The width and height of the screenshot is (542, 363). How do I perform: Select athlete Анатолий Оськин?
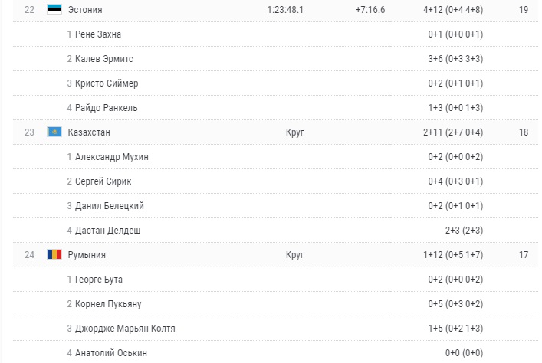pos(110,353)
